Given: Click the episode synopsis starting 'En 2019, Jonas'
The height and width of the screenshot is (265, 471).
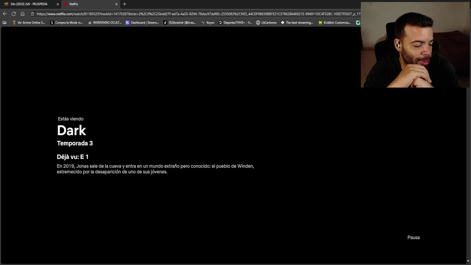Looking at the screenshot, I should click(x=155, y=169).
